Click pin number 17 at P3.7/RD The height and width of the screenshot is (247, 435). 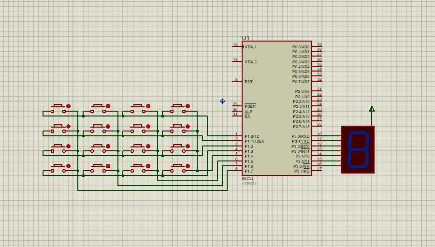pos(319,169)
